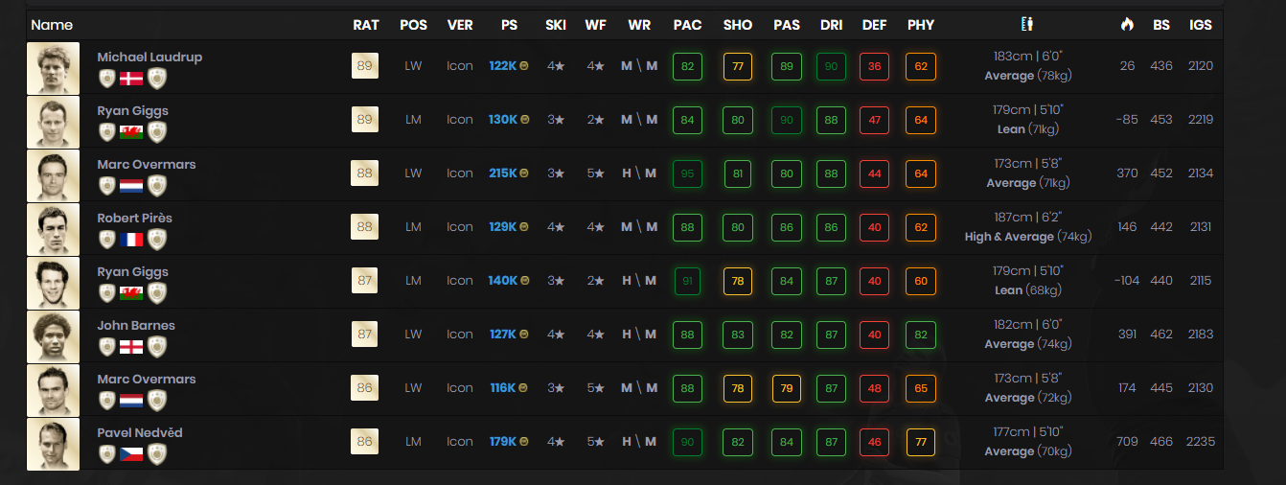Open the 89-rated Ryan Giggs player link
Screen dimensions: 1286x485
pos(132,110)
